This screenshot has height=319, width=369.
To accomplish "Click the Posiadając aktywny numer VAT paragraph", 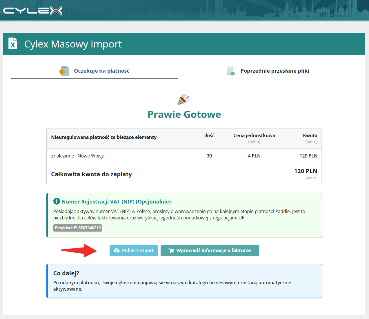I will [179, 214].
